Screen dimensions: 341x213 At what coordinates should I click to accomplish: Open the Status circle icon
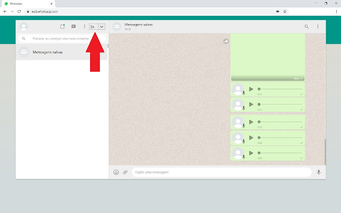point(62,27)
